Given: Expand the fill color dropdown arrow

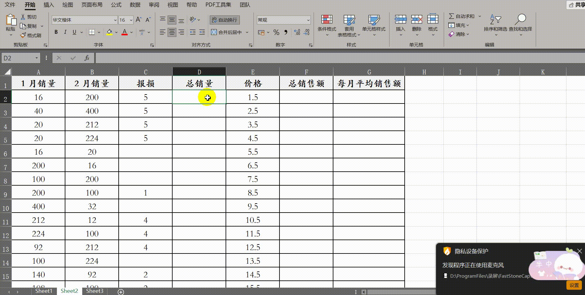Looking at the screenshot, I should 117,32.
